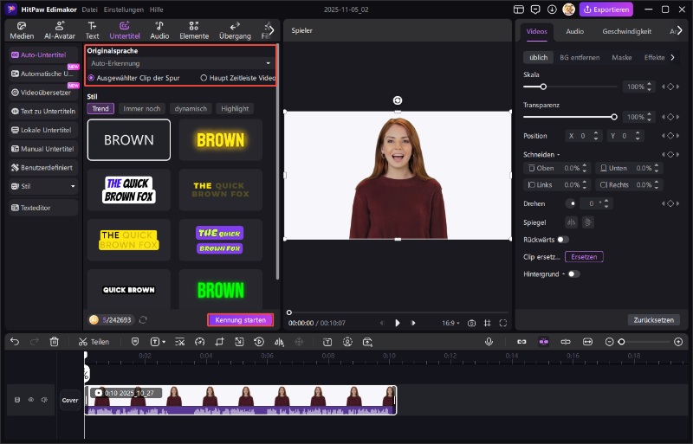Click the undo arrow in timeline toolbar
This screenshot has height=444, width=693.
(15, 342)
